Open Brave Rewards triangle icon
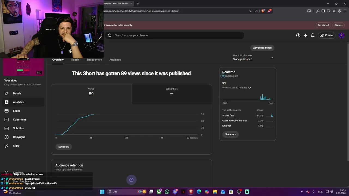The width and height of the screenshot is (349, 196). tap(269, 11)
